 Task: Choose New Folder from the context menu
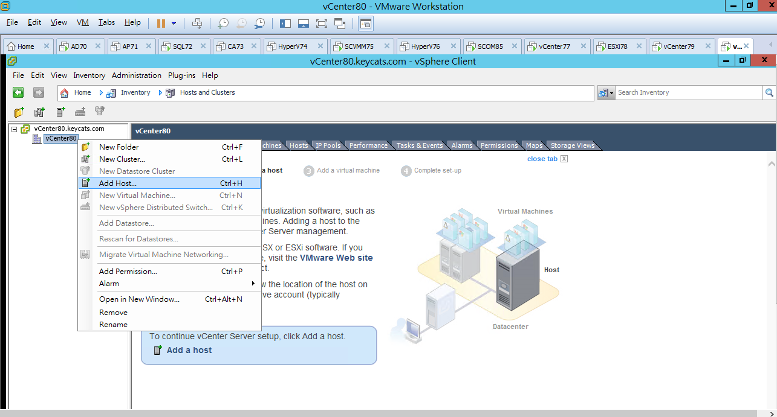point(170,147)
